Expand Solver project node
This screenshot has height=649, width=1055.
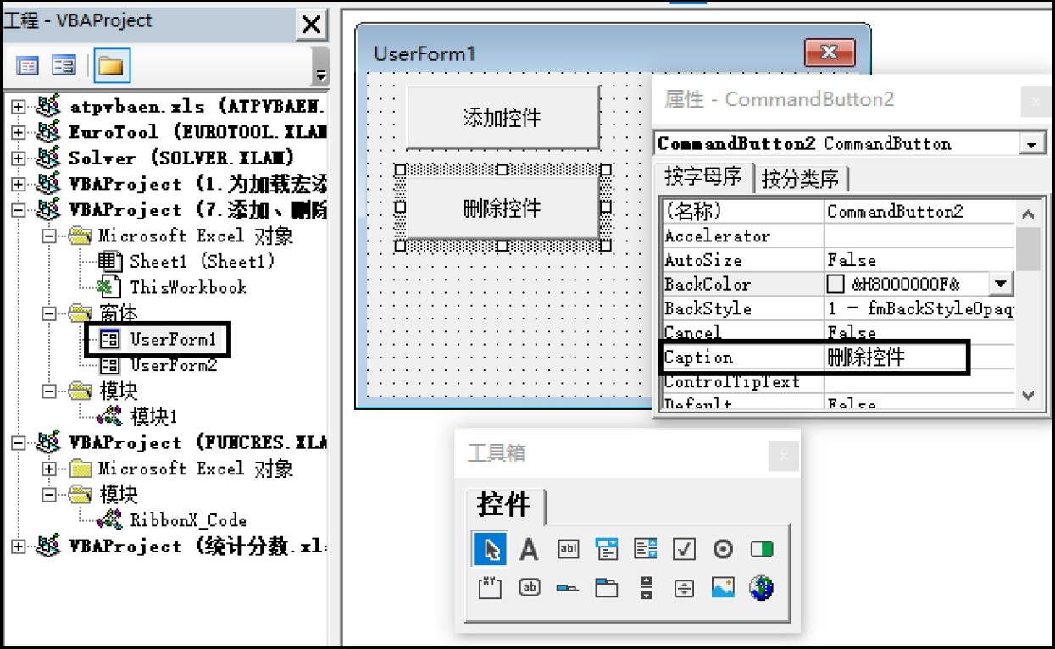(19, 158)
